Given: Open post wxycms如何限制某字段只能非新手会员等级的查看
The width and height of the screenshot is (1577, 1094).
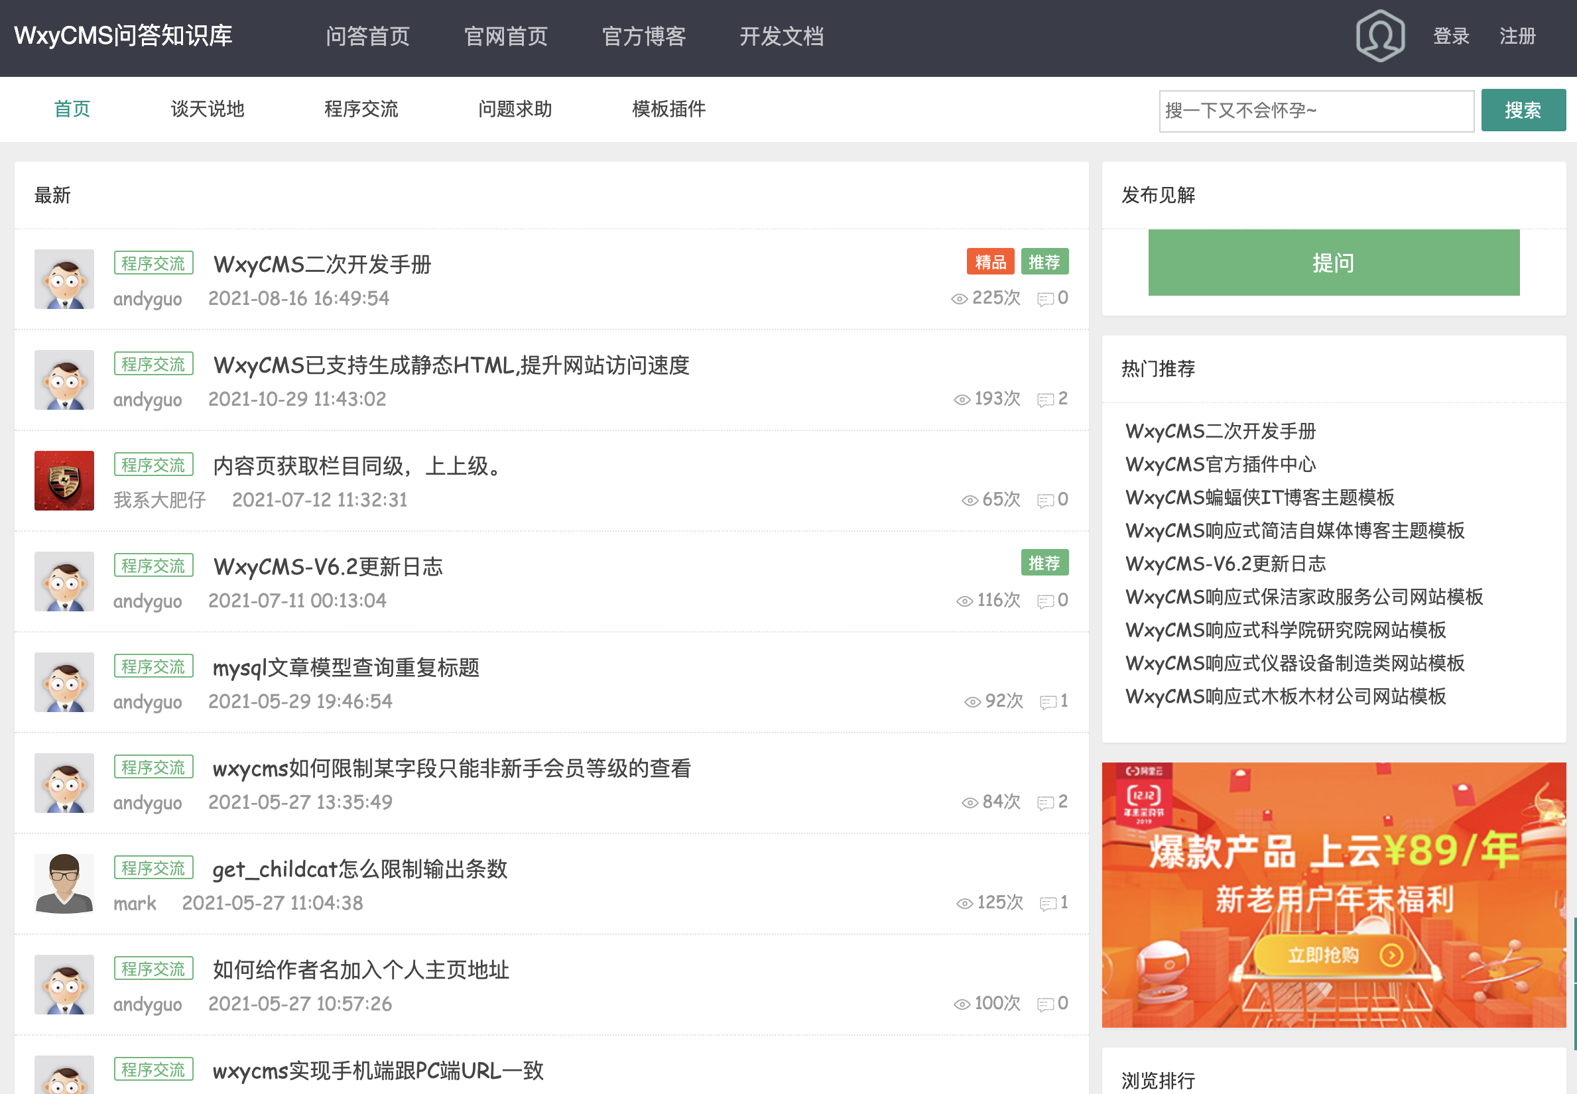Looking at the screenshot, I should (452, 768).
